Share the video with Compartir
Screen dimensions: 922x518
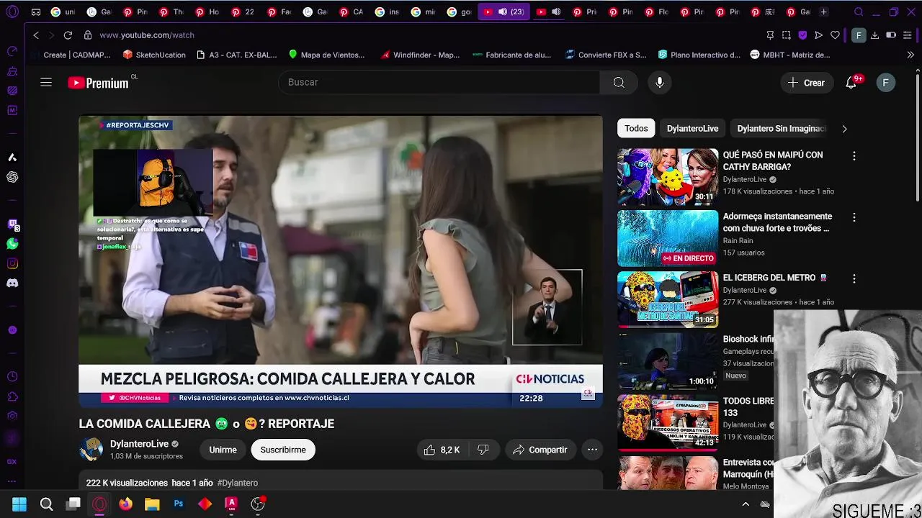point(540,450)
